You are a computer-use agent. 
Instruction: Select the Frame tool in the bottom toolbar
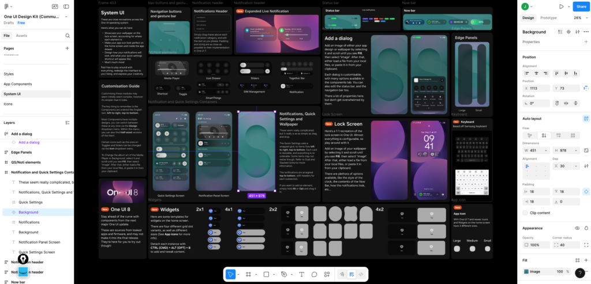[248, 274]
